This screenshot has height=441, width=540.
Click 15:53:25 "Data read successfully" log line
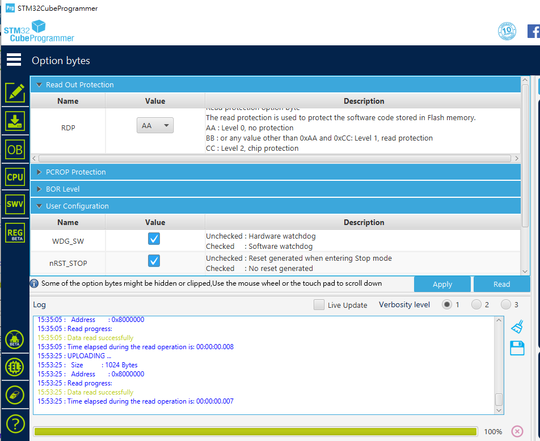86,392
